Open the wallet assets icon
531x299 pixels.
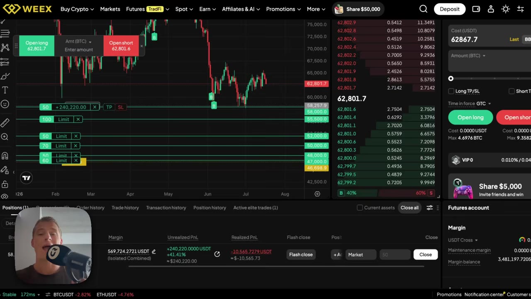click(x=476, y=9)
